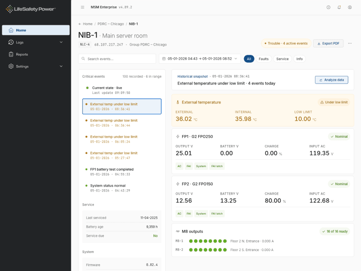Select the Service filter tab

[282, 59]
